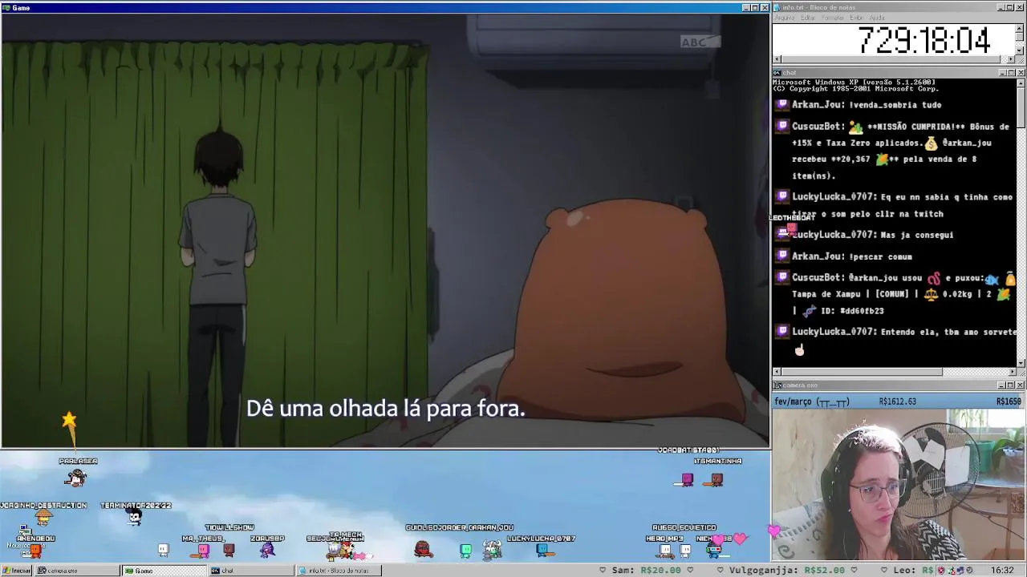This screenshot has width=1027, height=577.
Task: Click the fish emoji in CuscuzBot message
Action: coord(992,279)
